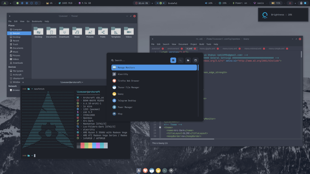This screenshot has height=174, width=310.
Task: Open the Music folder in Thunar
Action: tap(77, 32)
